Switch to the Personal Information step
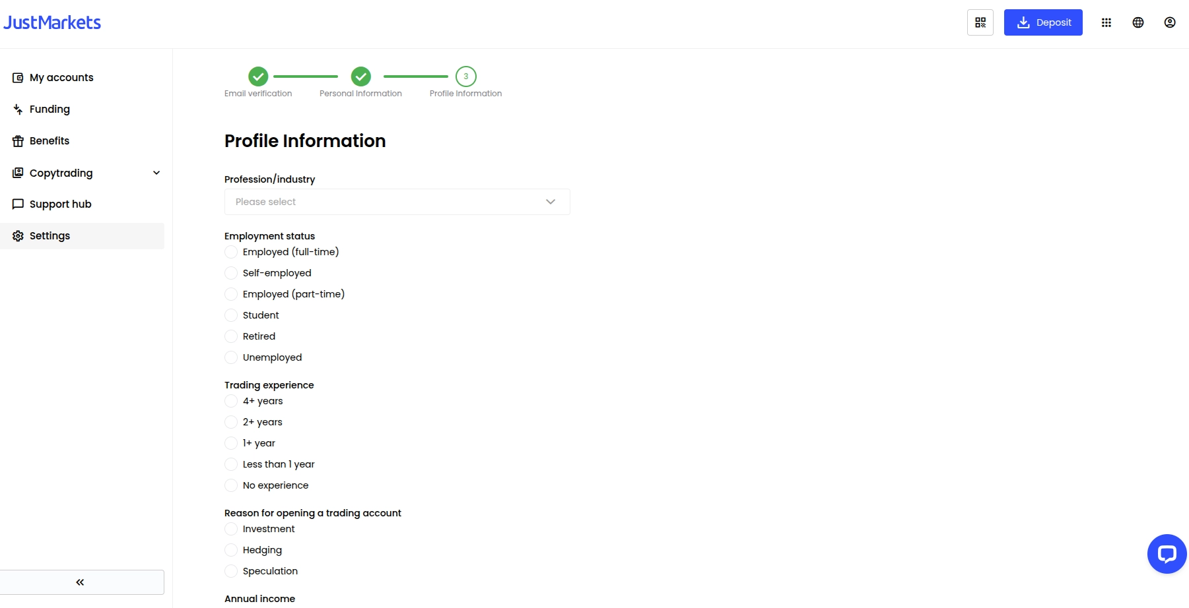The image size is (1189, 608). (360, 76)
